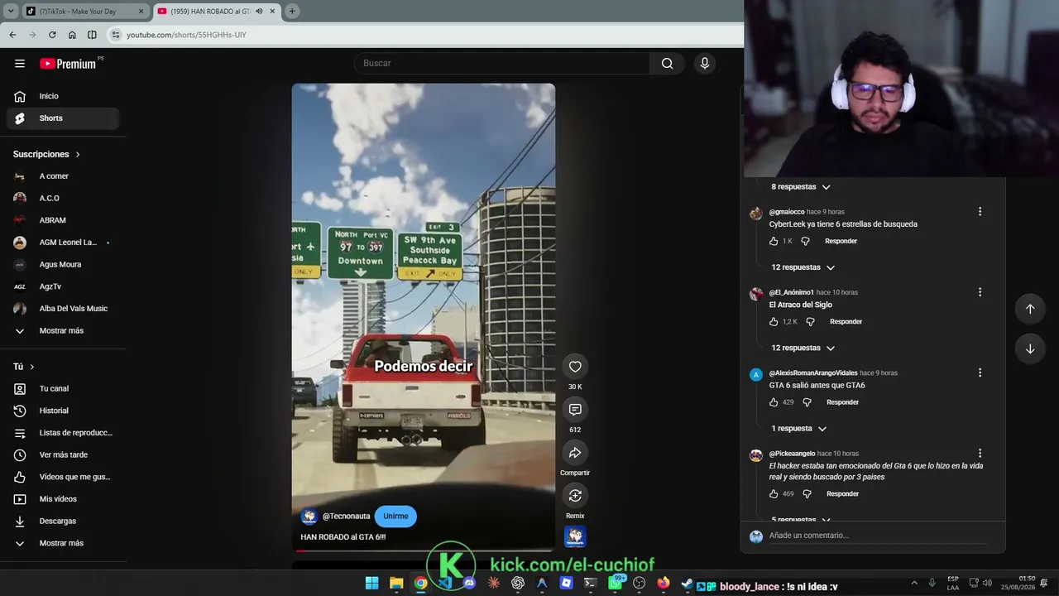Screen dimensions: 1059x596
Task: Open the browser home page
Action: 72,35
